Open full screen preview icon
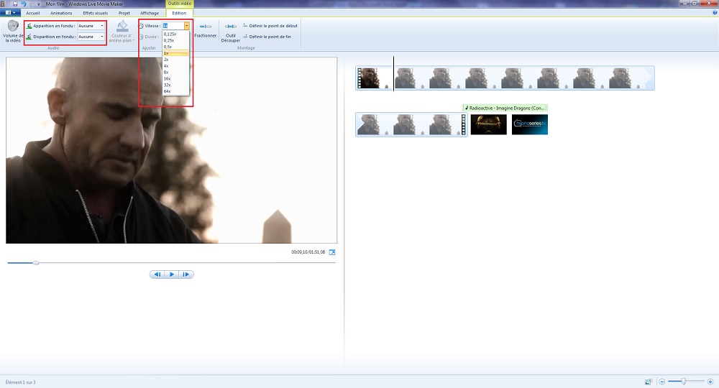Viewport: 719px width, 388px height. (x=332, y=252)
